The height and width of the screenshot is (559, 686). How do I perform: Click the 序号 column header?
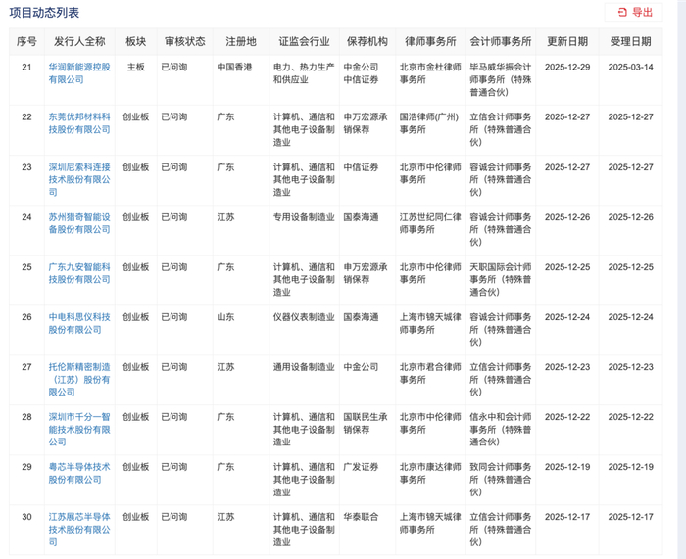click(x=26, y=41)
